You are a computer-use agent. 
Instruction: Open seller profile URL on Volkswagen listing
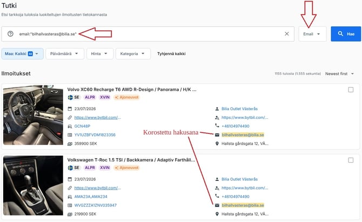[x=245, y=188]
